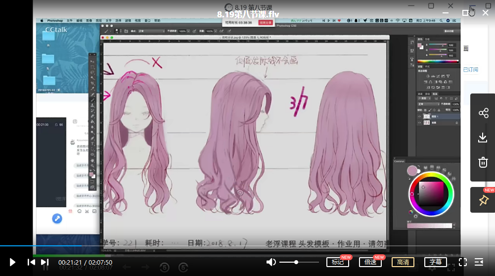Select the Eraser tool

(92, 116)
